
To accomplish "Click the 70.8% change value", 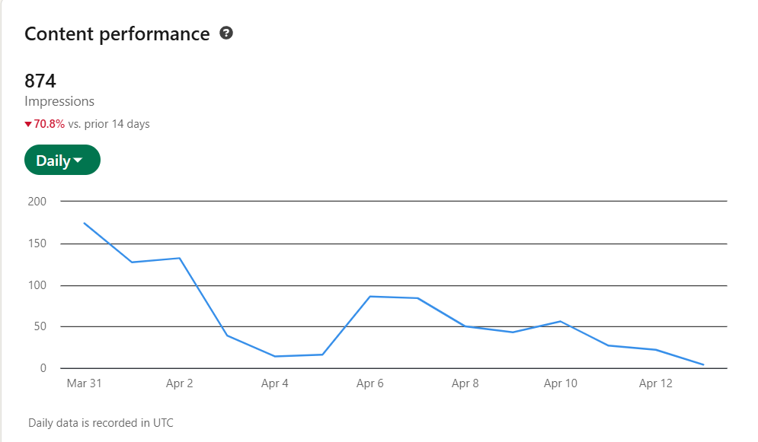I will coord(50,124).
